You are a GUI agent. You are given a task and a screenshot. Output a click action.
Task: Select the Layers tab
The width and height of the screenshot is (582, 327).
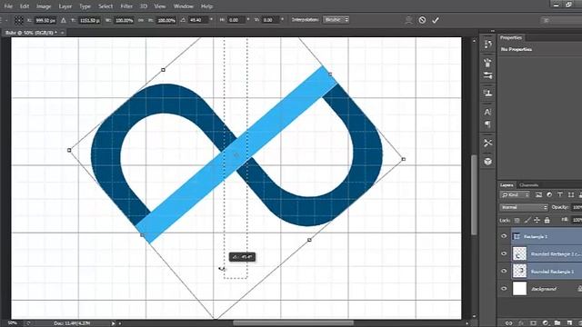click(507, 185)
